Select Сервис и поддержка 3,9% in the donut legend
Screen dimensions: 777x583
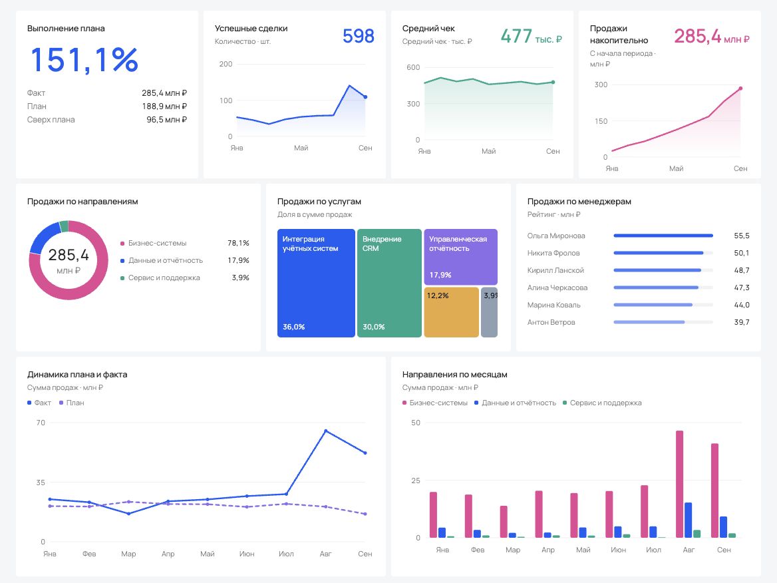[185, 278]
